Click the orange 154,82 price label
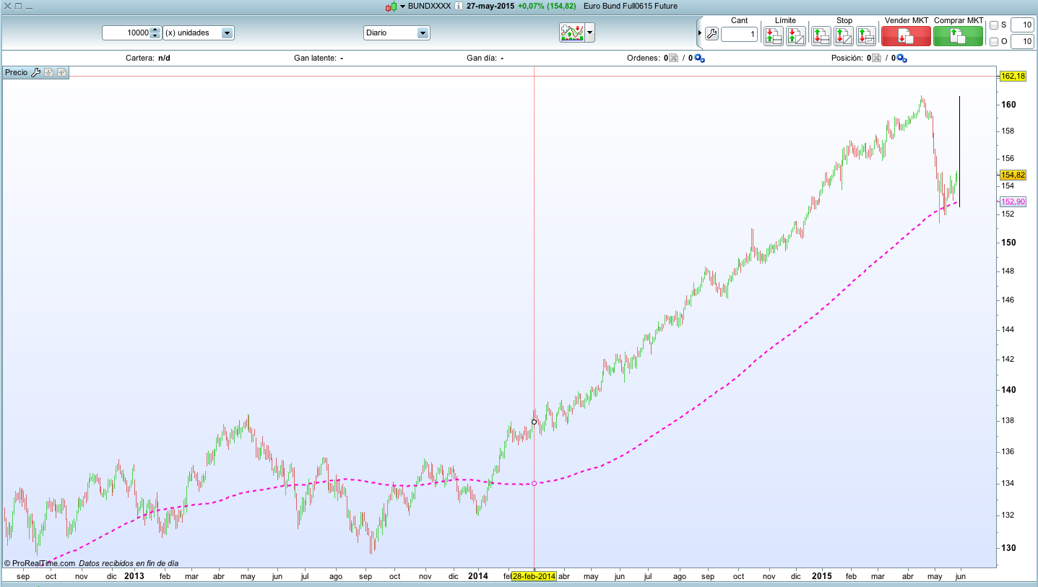Image resolution: width=1038 pixels, height=587 pixels. 1013,175
